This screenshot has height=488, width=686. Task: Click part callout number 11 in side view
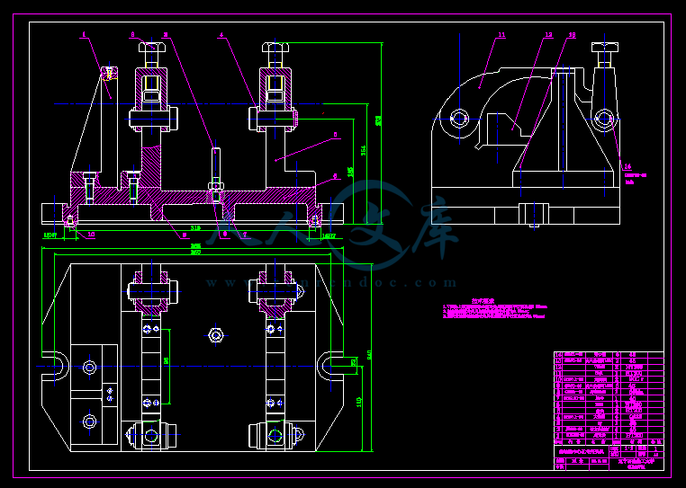point(501,36)
